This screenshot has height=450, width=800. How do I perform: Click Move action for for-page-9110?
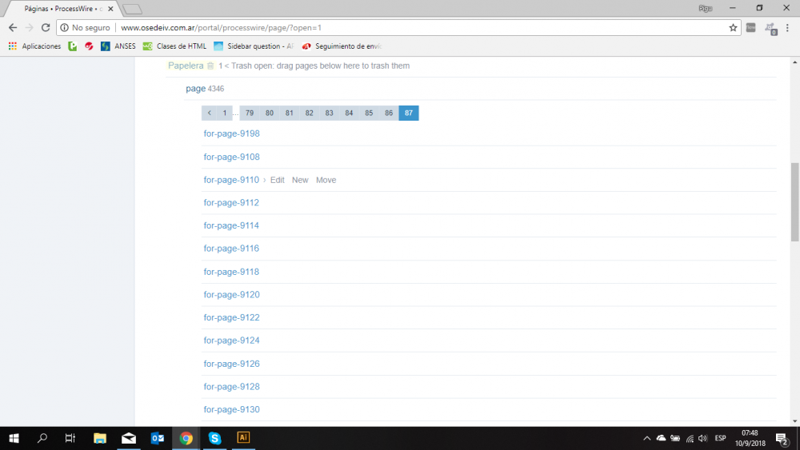click(x=326, y=180)
